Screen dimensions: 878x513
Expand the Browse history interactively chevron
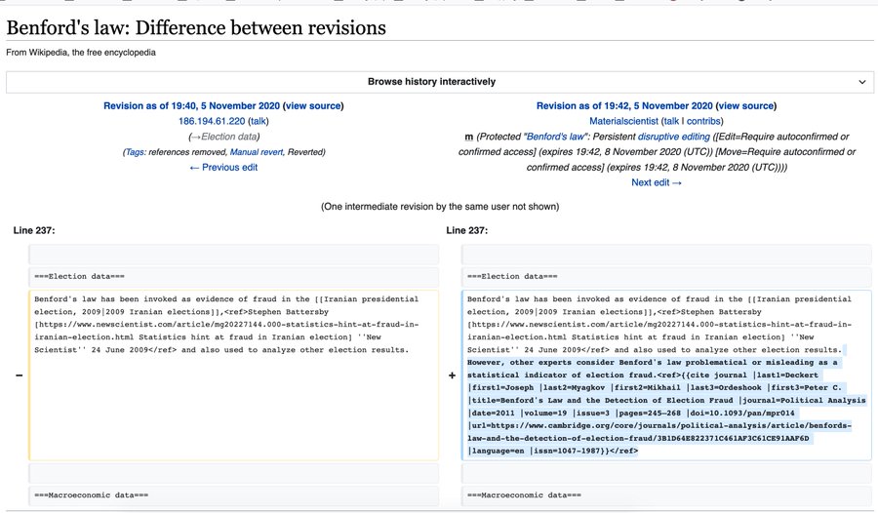tap(861, 82)
